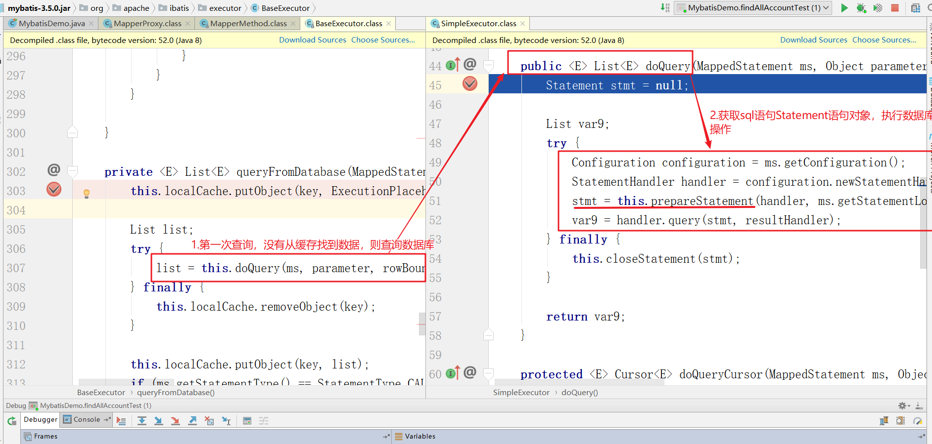The width and height of the screenshot is (932, 444).
Task: Click the speedometer overhead icon
Action: pyautogui.click(x=918, y=421)
